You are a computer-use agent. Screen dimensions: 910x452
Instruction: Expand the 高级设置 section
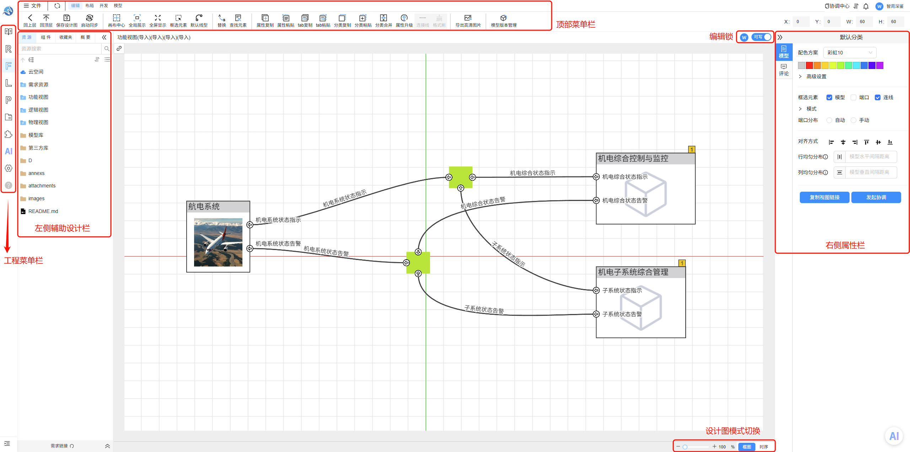(813, 76)
